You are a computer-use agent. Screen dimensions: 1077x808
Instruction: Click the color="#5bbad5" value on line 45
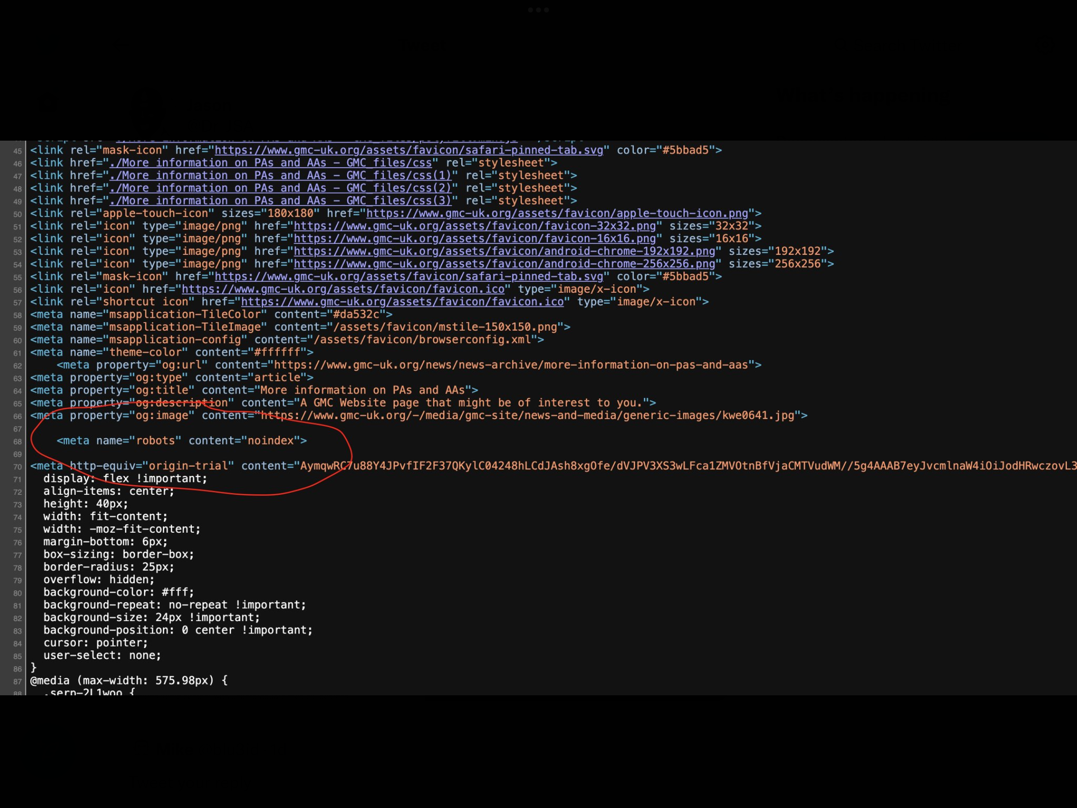(x=685, y=150)
